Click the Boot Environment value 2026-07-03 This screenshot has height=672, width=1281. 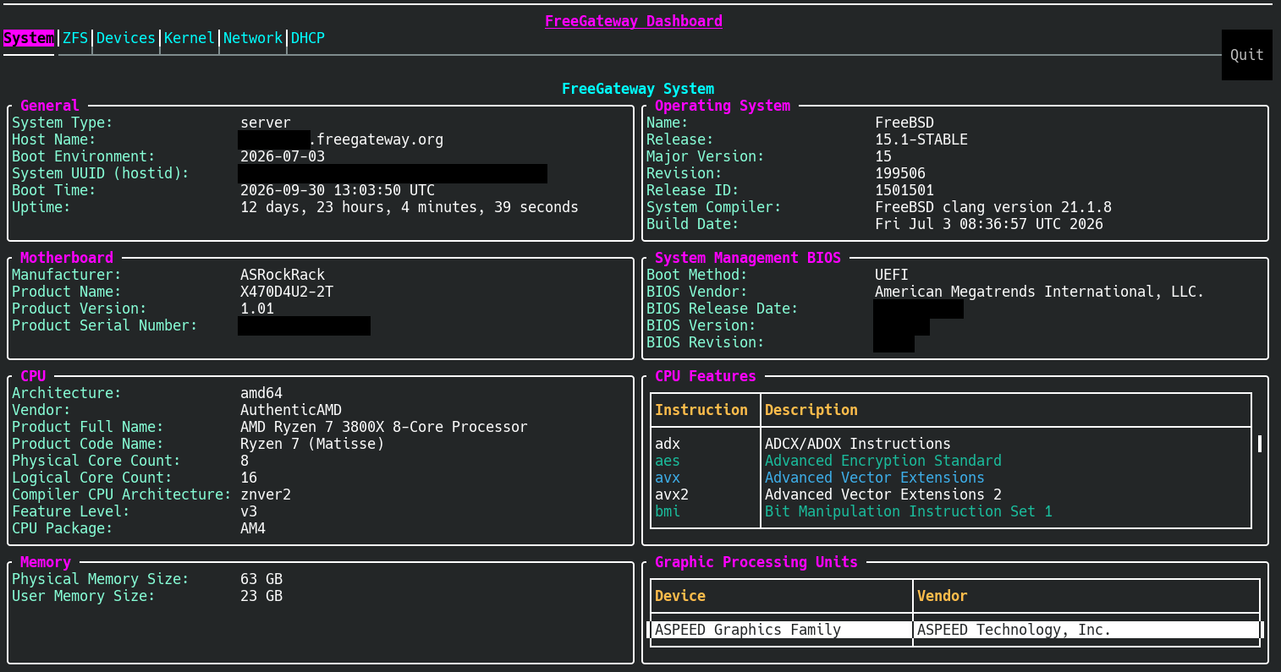pos(283,156)
